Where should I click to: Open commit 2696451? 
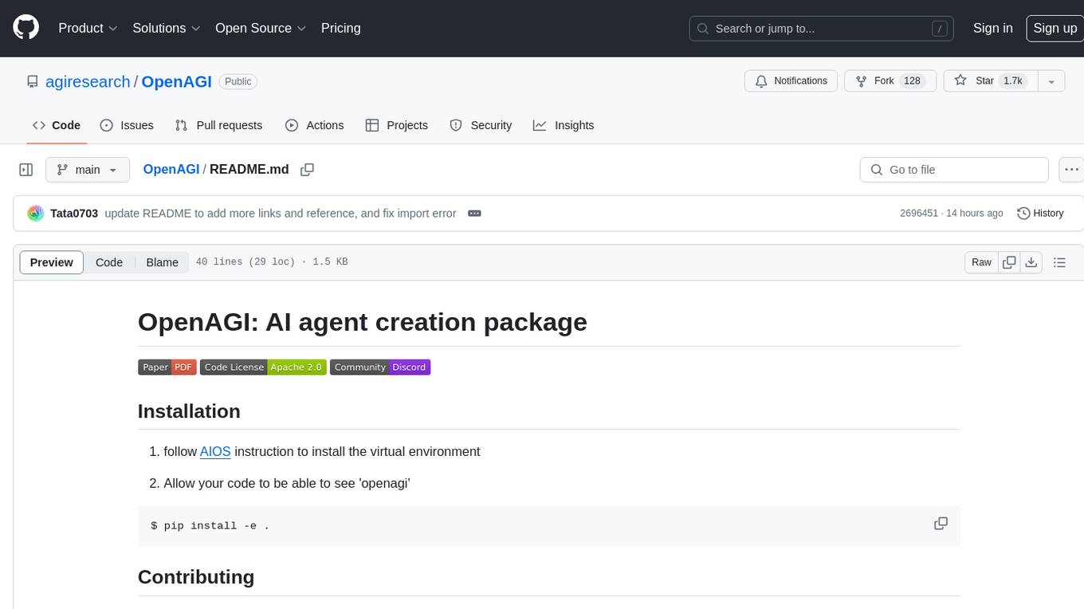(919, 214)
